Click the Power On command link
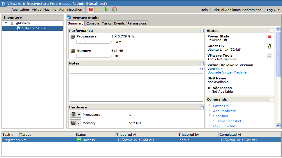The width and height of the screenshot is (282, 158). (221, 106)
